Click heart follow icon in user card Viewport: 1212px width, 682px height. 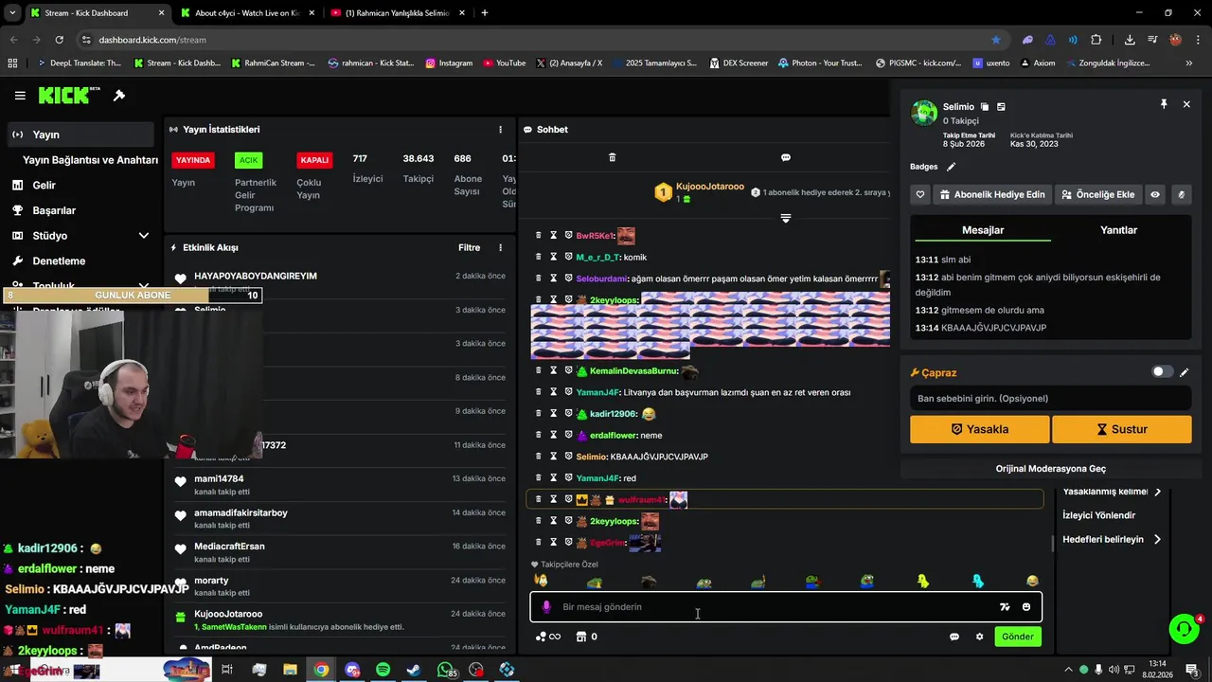[920, 194]
